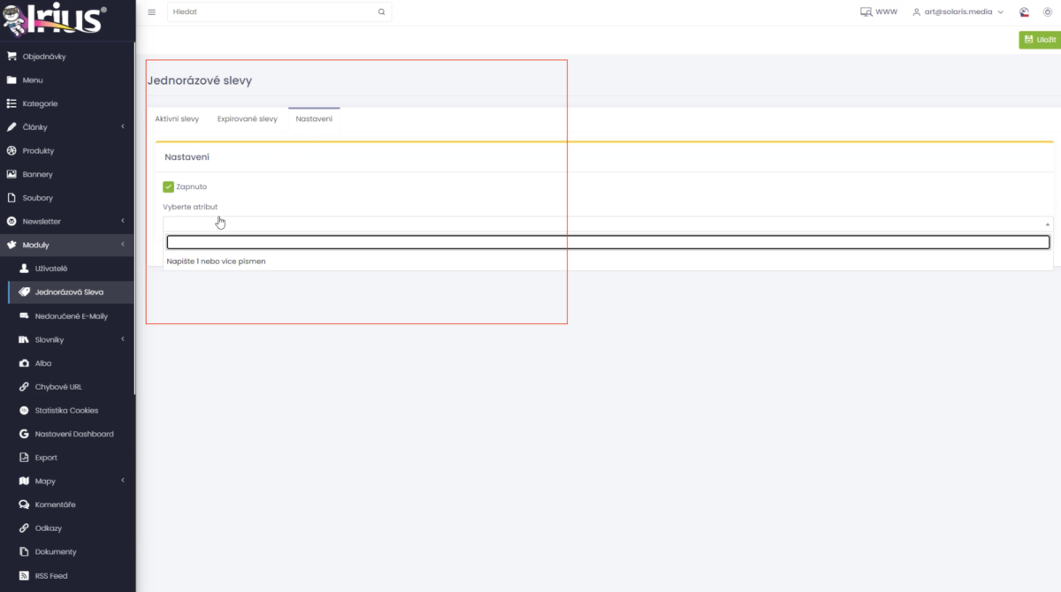Click the green Uložit save button
The width and height of the screenshot is (1061, 592).
tap(1040, 40)
